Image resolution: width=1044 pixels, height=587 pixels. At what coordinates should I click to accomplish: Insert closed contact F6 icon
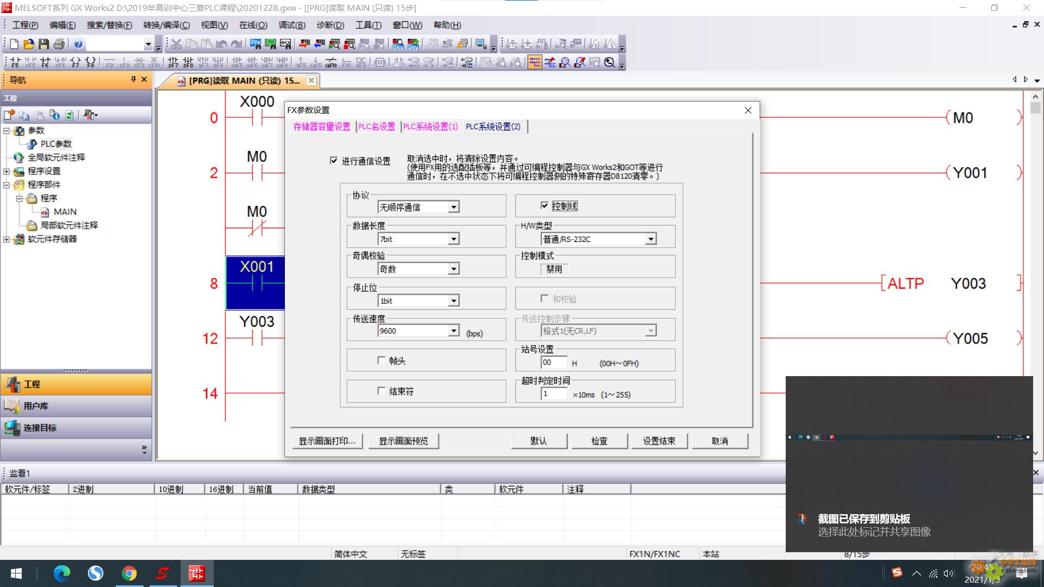click(x=45, y=63)
